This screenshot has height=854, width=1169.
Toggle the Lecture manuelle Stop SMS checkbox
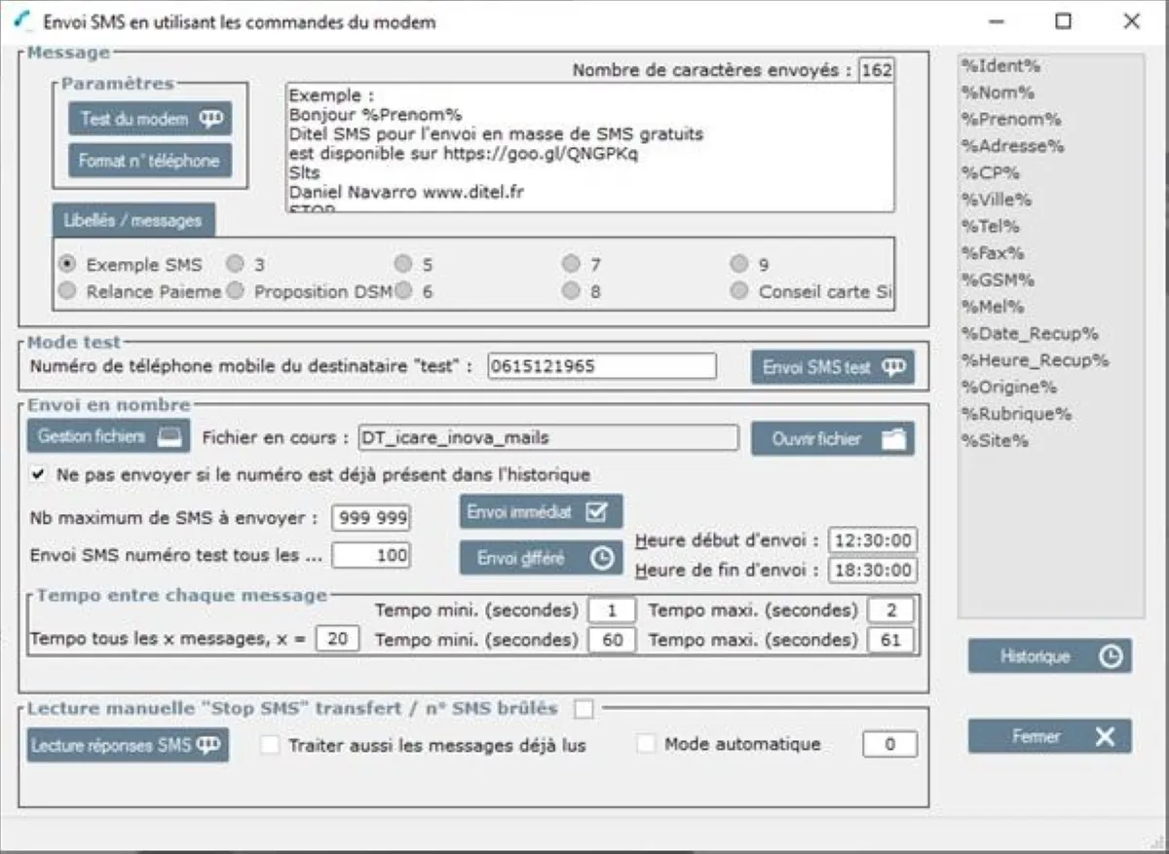[583, 710]
